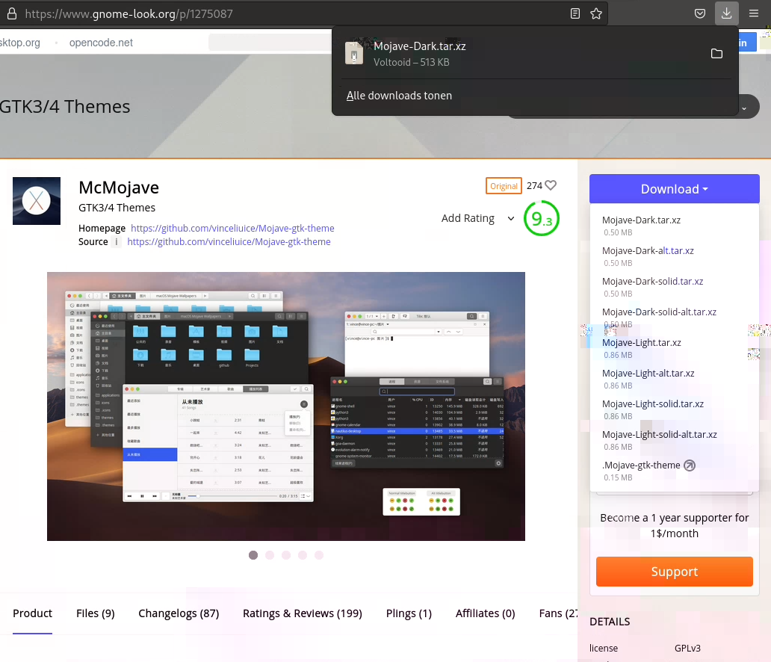Open the opencode.net header link
Image resolution: width=771 pixels, height=662 pixels.
101,43
